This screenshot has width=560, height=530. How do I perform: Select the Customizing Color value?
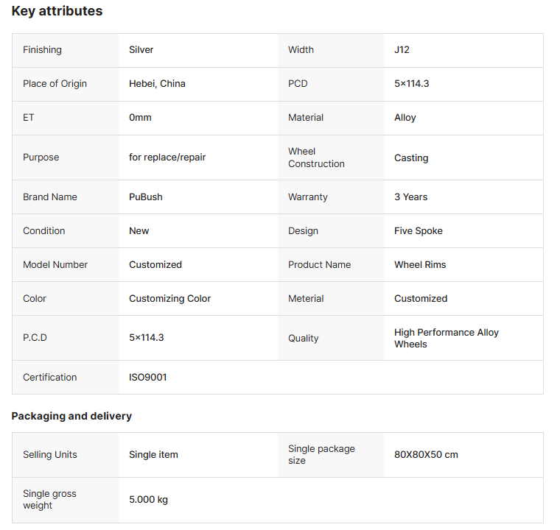coord(169,299)
